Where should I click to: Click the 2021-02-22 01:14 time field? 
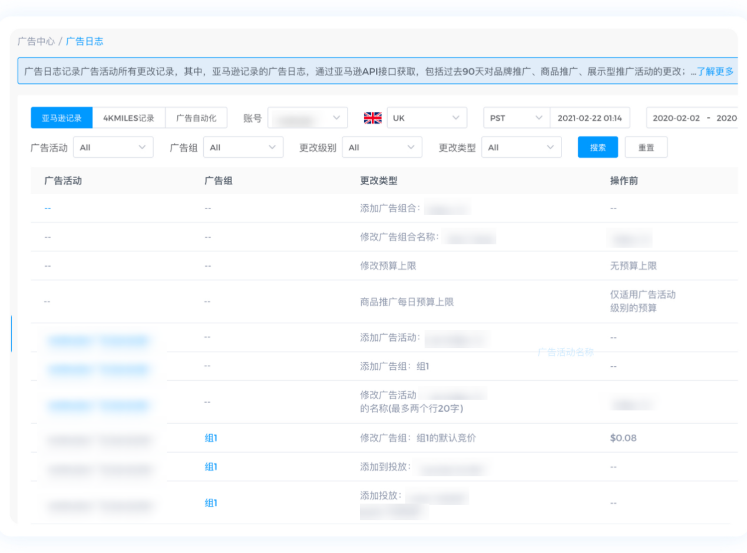589,118
